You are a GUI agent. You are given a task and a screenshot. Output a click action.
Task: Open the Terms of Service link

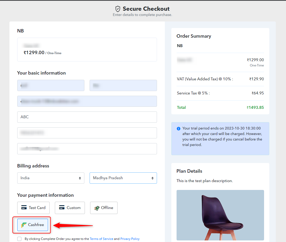(x=101, y=239)
